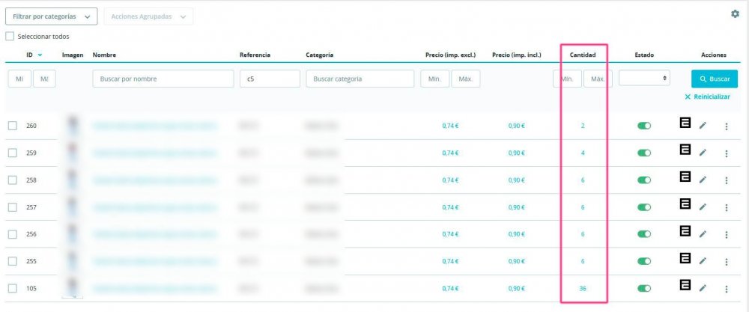Screen dimensions: 749x312
Task: Focus Referencia filter field containing c5
Action: point(270,79)
